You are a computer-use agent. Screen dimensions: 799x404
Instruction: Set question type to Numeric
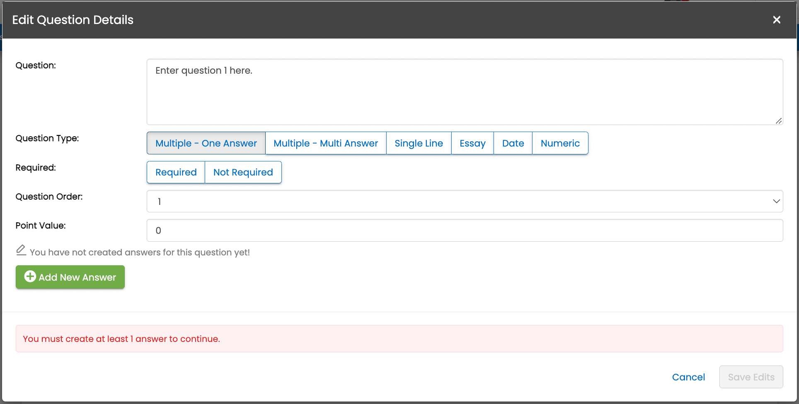pyautogui.click(x=560, y=143)
